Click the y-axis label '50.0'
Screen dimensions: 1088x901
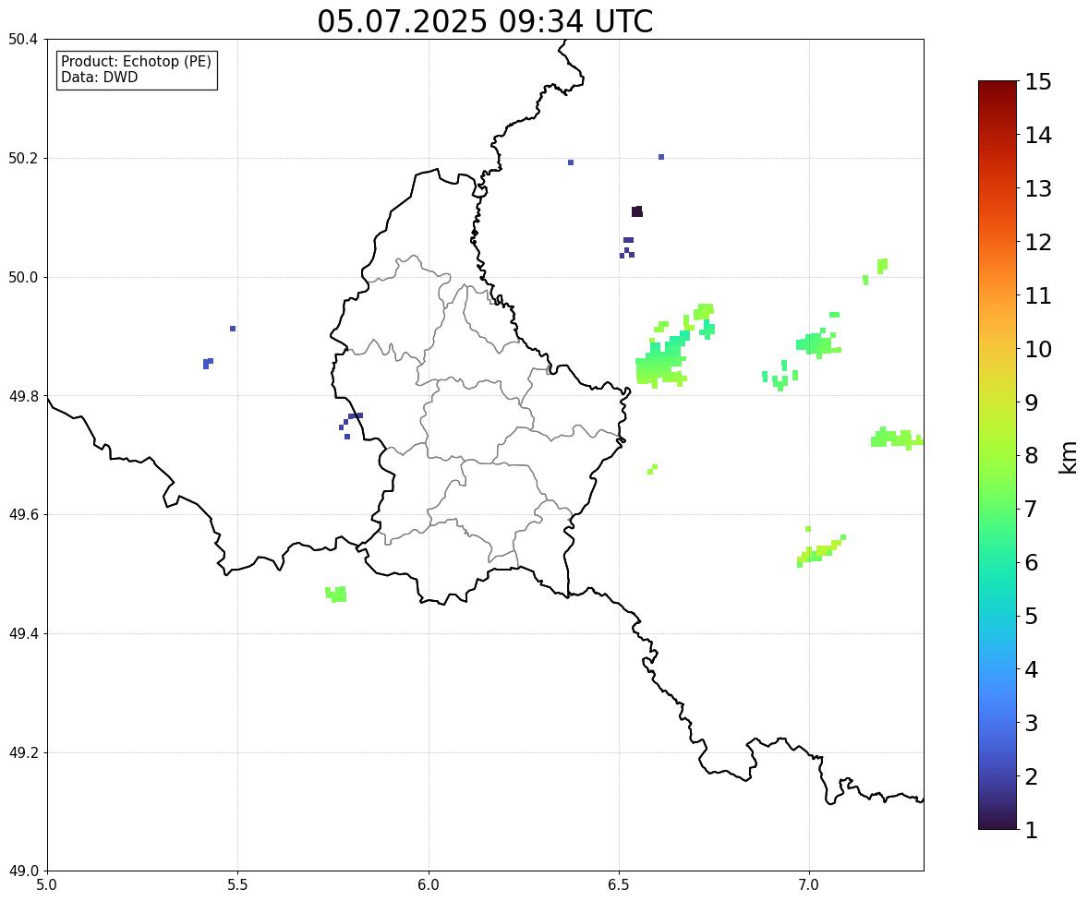click(22, 278)
